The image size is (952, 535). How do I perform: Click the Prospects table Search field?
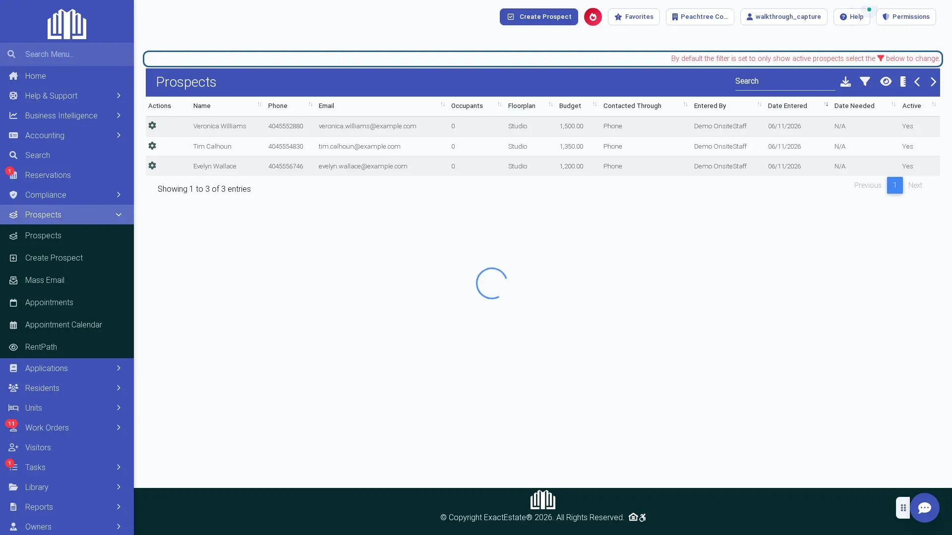(785, 82)
